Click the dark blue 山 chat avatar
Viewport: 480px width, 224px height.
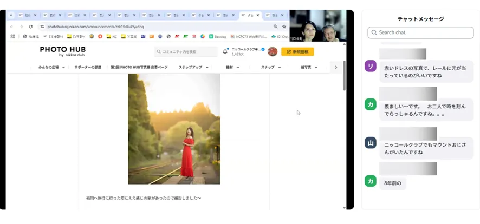[x=371, y=143]
